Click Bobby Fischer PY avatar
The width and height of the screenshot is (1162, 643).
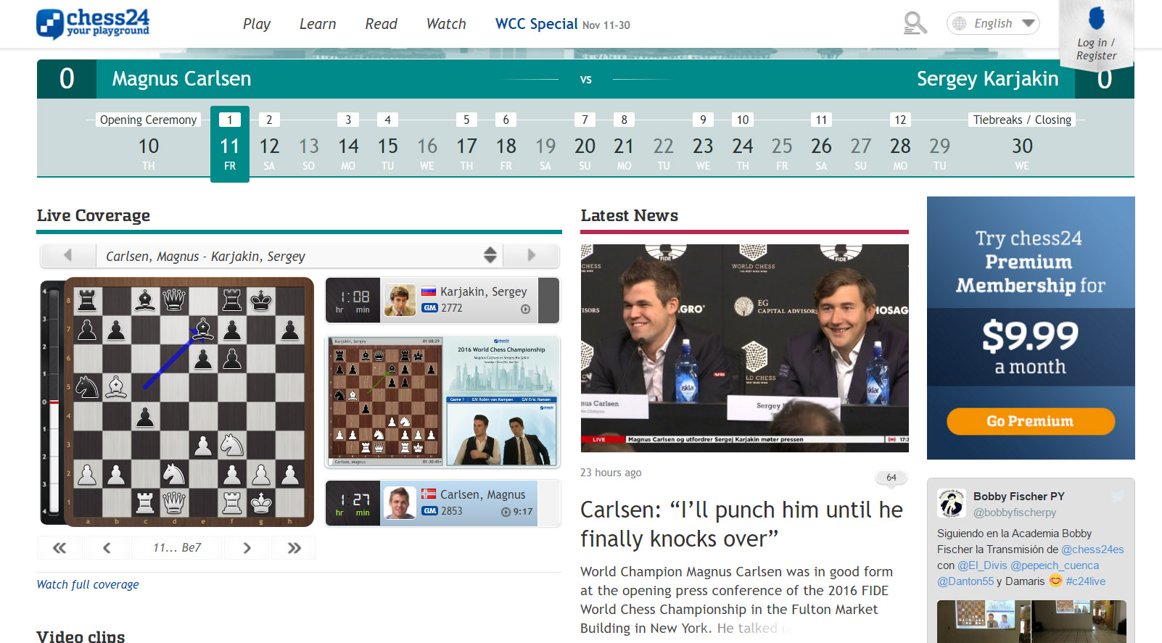(x=951, y=503)
